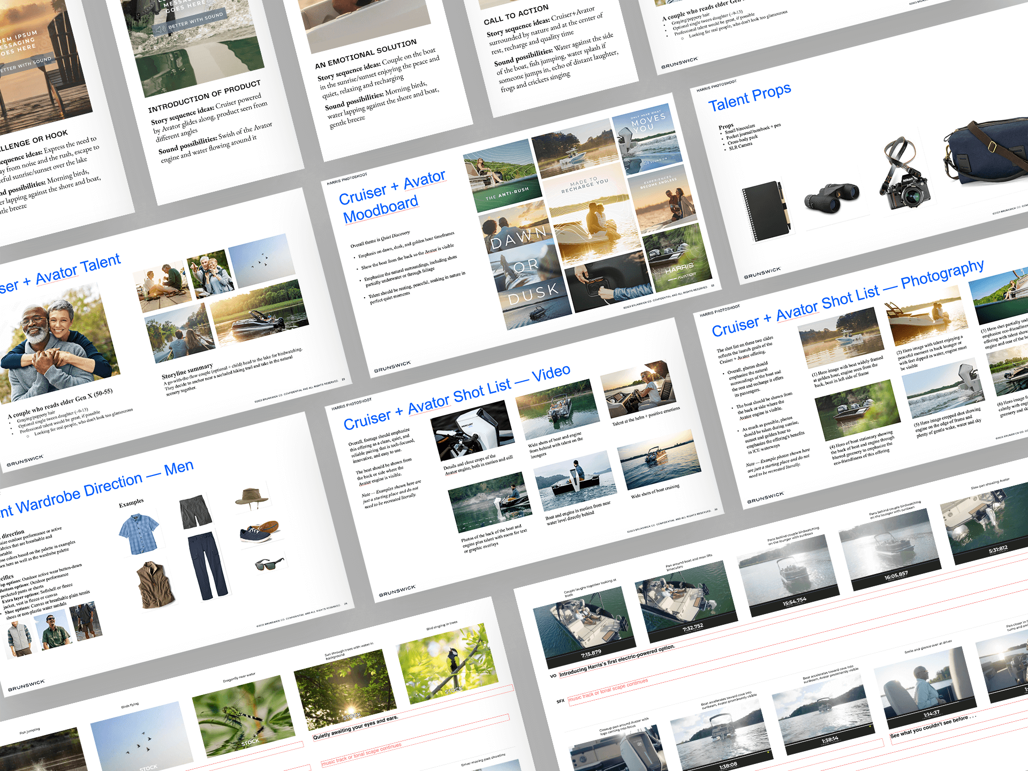Viewport: 1028px width, 771px height.
Task: Click the bird singing in trees stock image
Action: [448, 663]
